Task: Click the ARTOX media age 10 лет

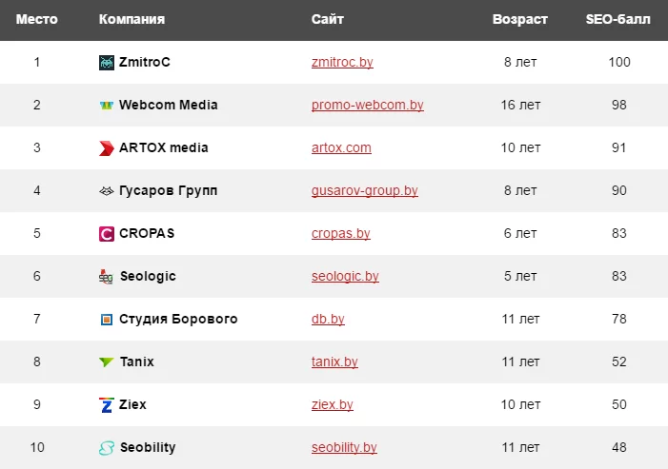Action: [520, 147]
